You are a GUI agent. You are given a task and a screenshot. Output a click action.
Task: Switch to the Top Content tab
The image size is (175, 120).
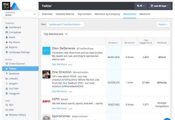tap(84, 14)
